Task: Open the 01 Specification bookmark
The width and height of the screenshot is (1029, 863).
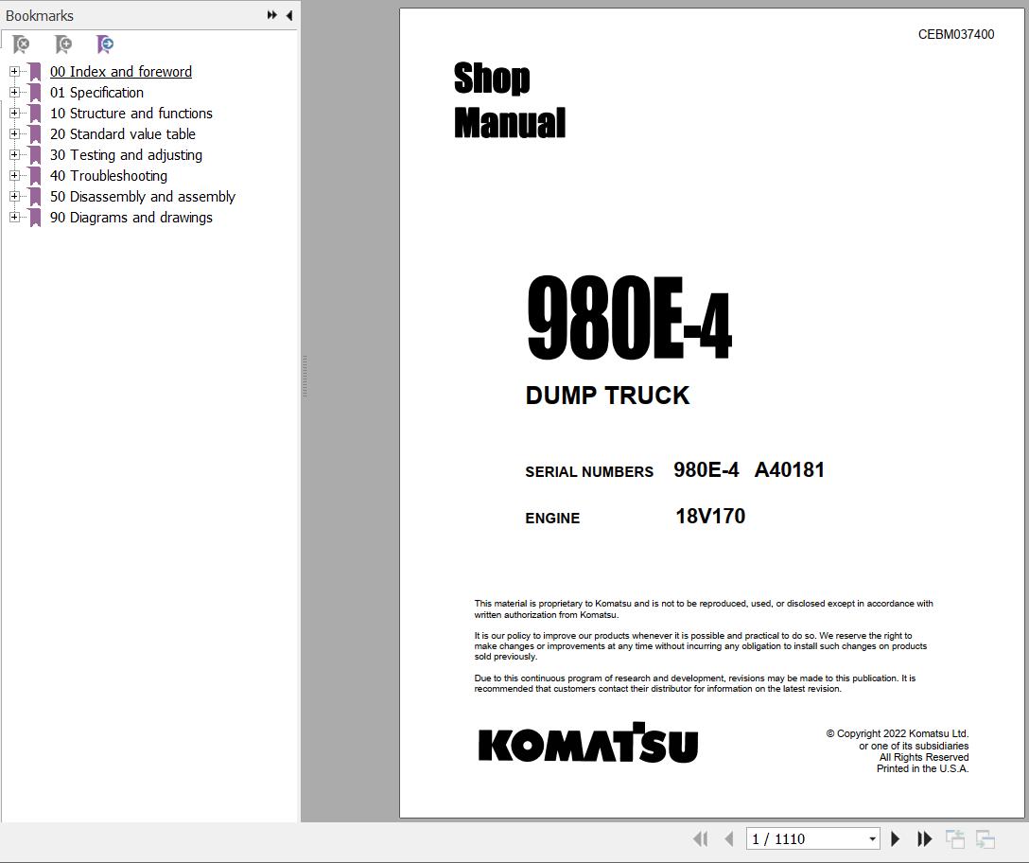Action: (x=96, y=93)
